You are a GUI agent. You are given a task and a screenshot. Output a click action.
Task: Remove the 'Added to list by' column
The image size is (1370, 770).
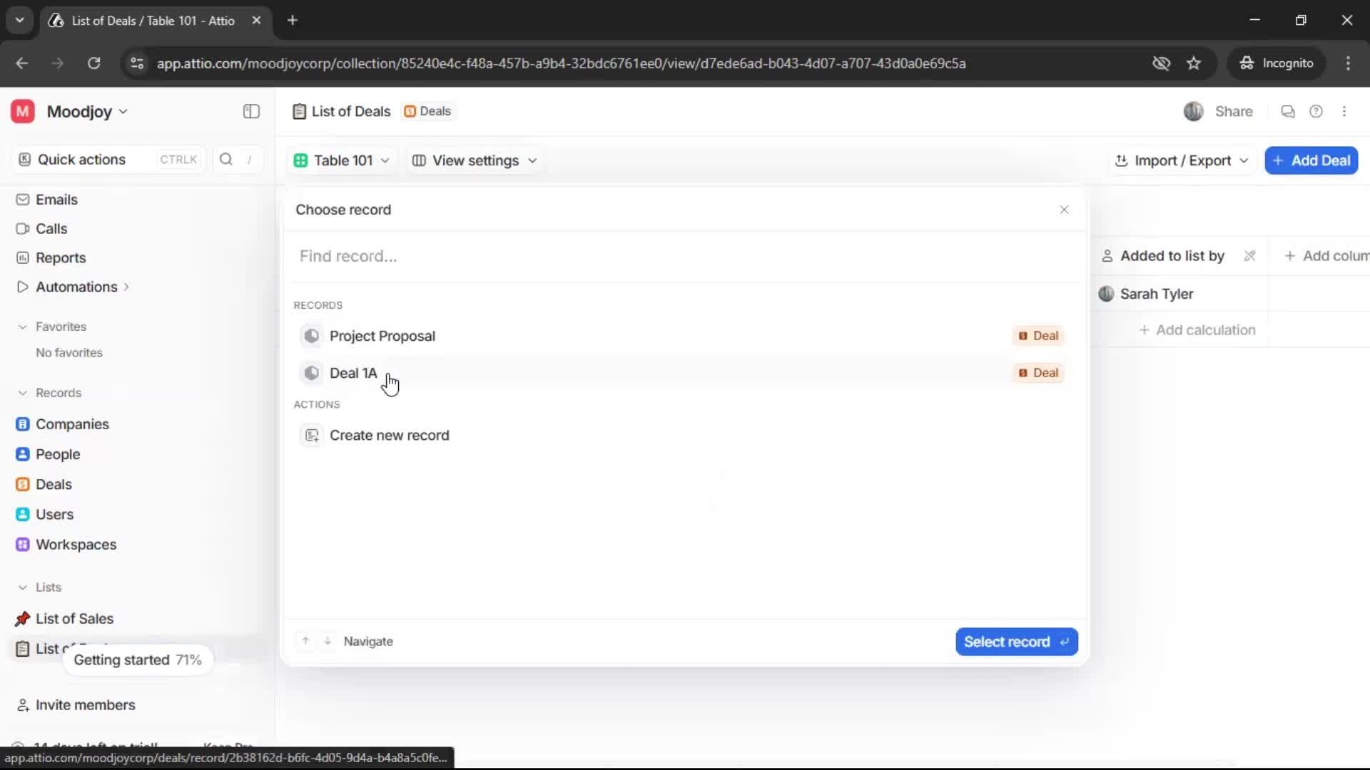(x=1250, y=255)
